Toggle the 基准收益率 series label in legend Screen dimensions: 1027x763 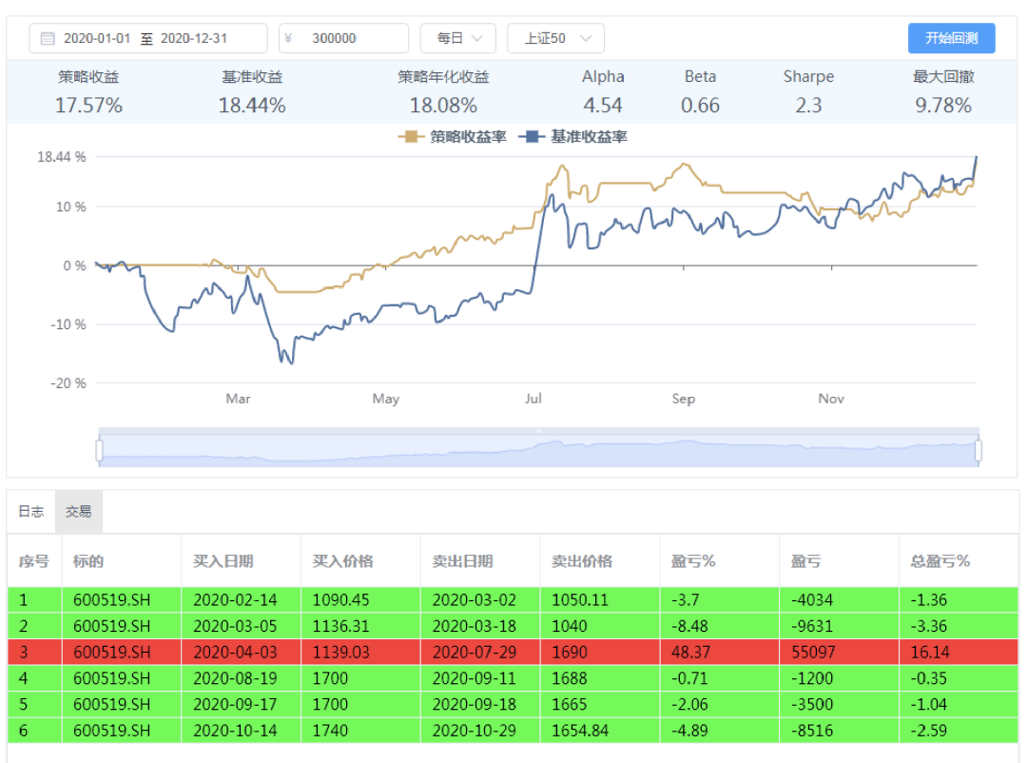589,137
